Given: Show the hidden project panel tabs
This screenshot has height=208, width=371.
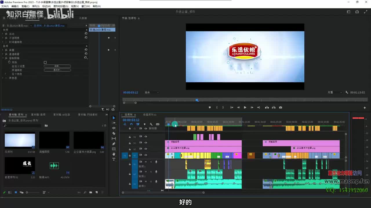Looking at the screenshot, I should 106,115.
